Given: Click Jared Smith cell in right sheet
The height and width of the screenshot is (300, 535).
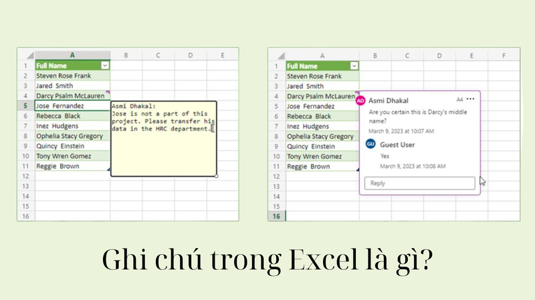Looking at the screenshot, I should click(322, 86).
